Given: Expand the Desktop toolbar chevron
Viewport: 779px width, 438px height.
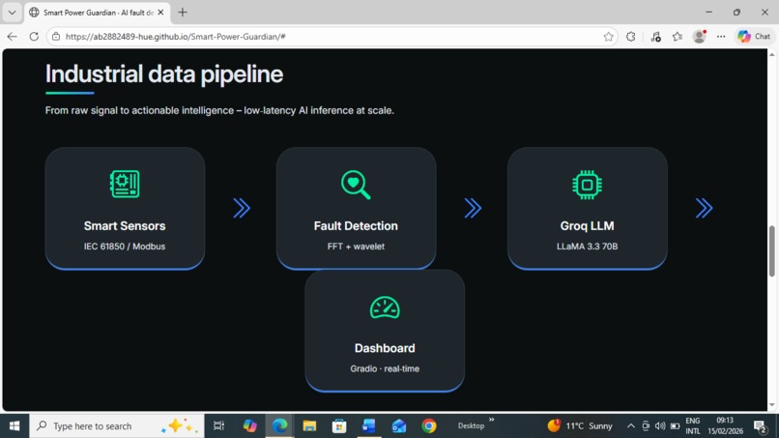Looking at the screenshot, I should pyautogui.click(x=491, y=420).
